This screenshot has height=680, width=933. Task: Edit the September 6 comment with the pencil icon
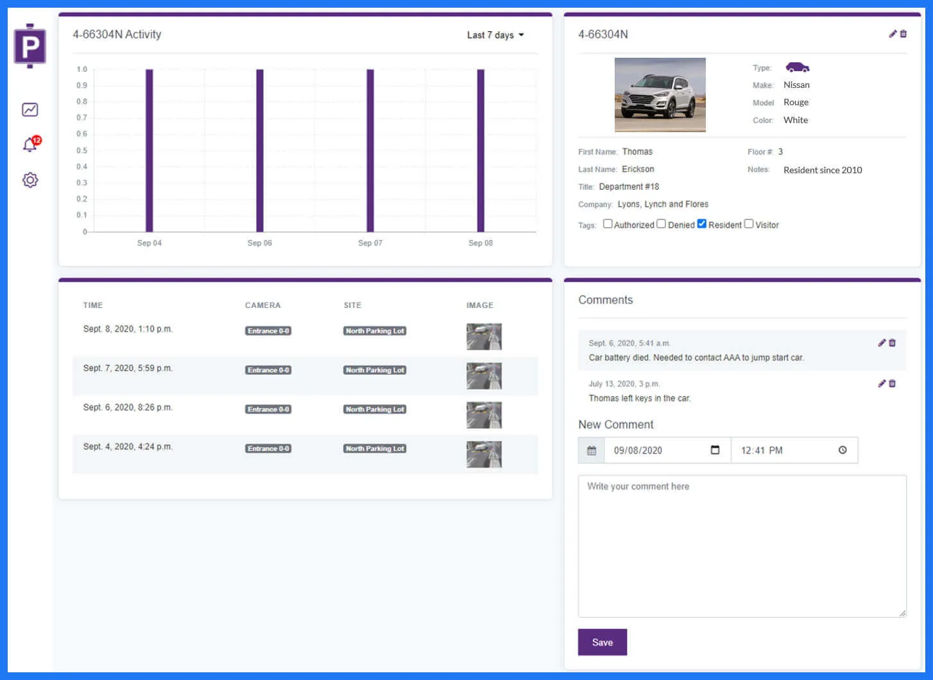(x=882, y=343)
